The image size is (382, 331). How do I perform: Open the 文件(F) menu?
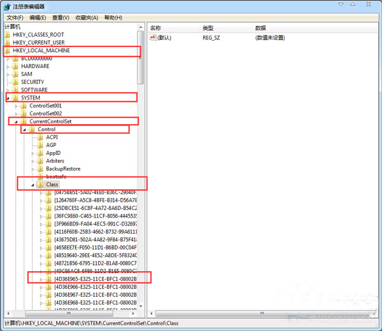coord(15,18)
